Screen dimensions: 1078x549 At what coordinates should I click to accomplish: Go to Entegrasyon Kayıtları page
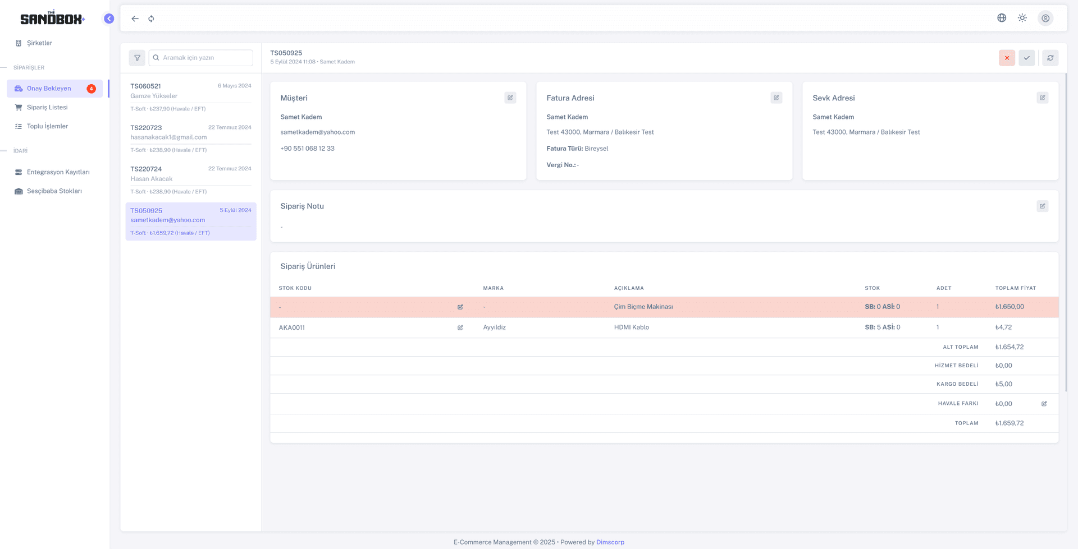tap(58, 172)
